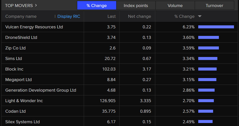This screenshot has width=239, height=126.
Task: Open the Index points tab
Action: coord(136,6)
